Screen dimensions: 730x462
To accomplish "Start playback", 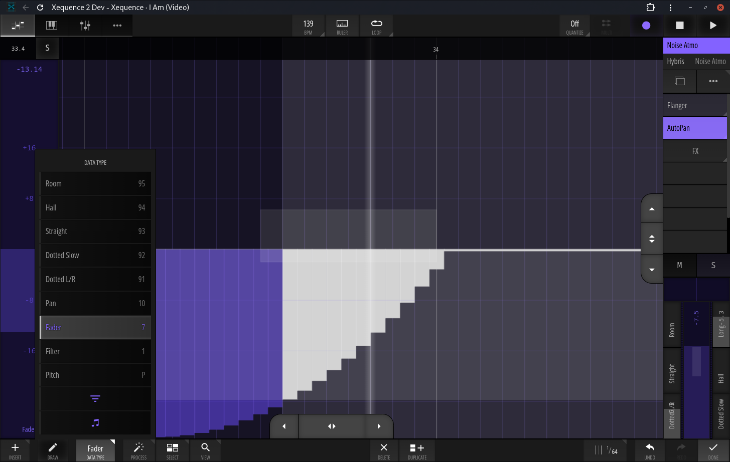I will (713, 26).
